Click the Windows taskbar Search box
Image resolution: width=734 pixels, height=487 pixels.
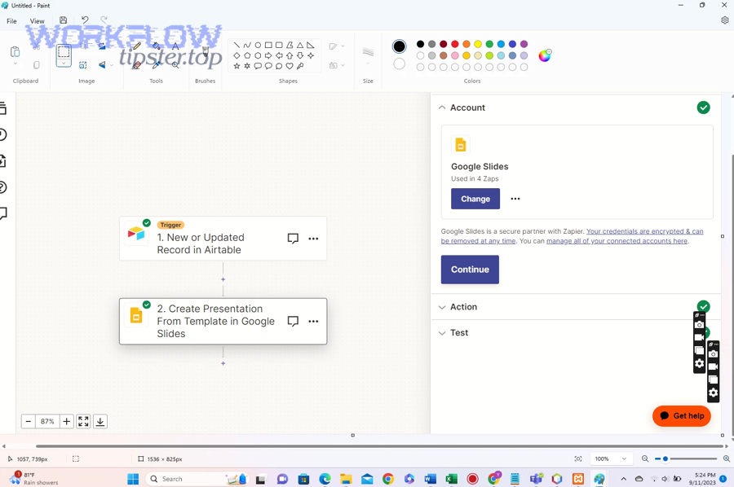coord(198,479)
